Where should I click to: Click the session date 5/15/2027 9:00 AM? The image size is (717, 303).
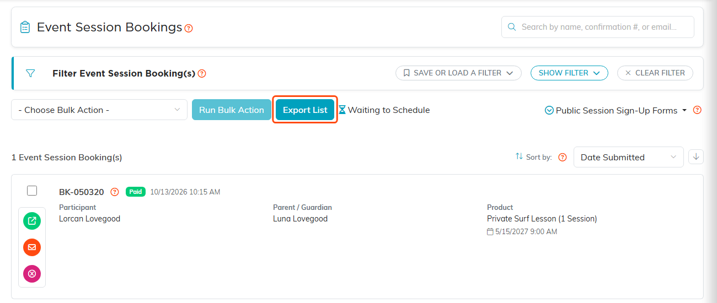coord(526,232)
